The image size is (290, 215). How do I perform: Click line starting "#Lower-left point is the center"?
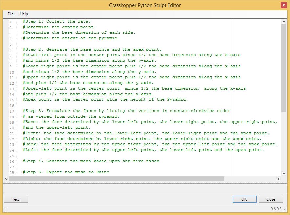tap(132, 55)
